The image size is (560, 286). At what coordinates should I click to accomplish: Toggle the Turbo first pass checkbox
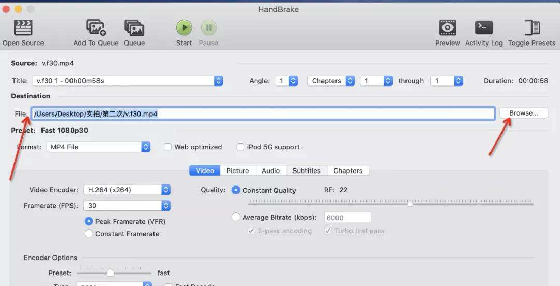pyautogui.click(x=328, y=231)
